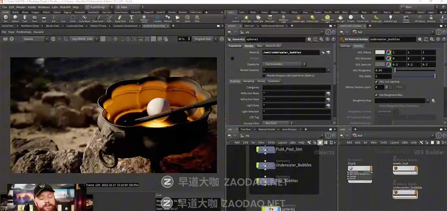Select the Underwater_Bubbles geometry node
This screenshot has height=211, width=447.
click(266, 165)
